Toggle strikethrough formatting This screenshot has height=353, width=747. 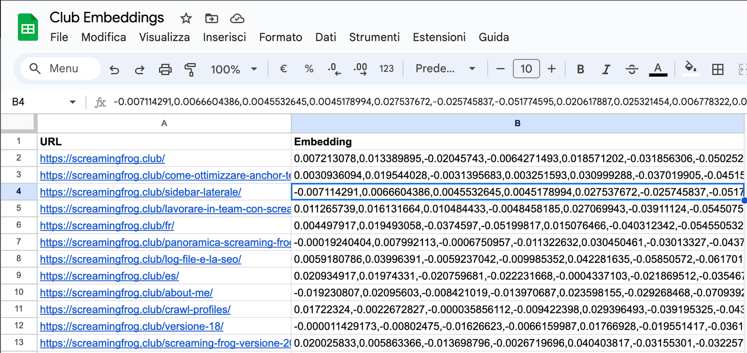pyautogui.click(x=632, y=69)
